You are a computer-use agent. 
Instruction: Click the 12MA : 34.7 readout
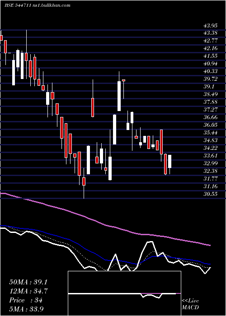pyautogui.click(x=28, y=291)
